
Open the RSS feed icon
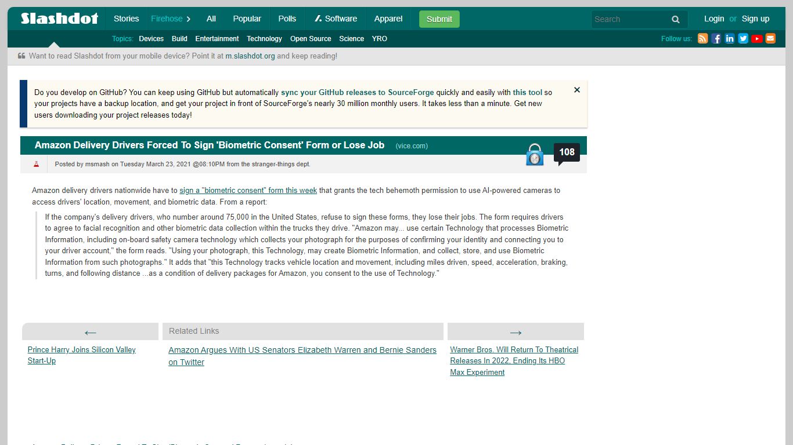pos(702,39)
